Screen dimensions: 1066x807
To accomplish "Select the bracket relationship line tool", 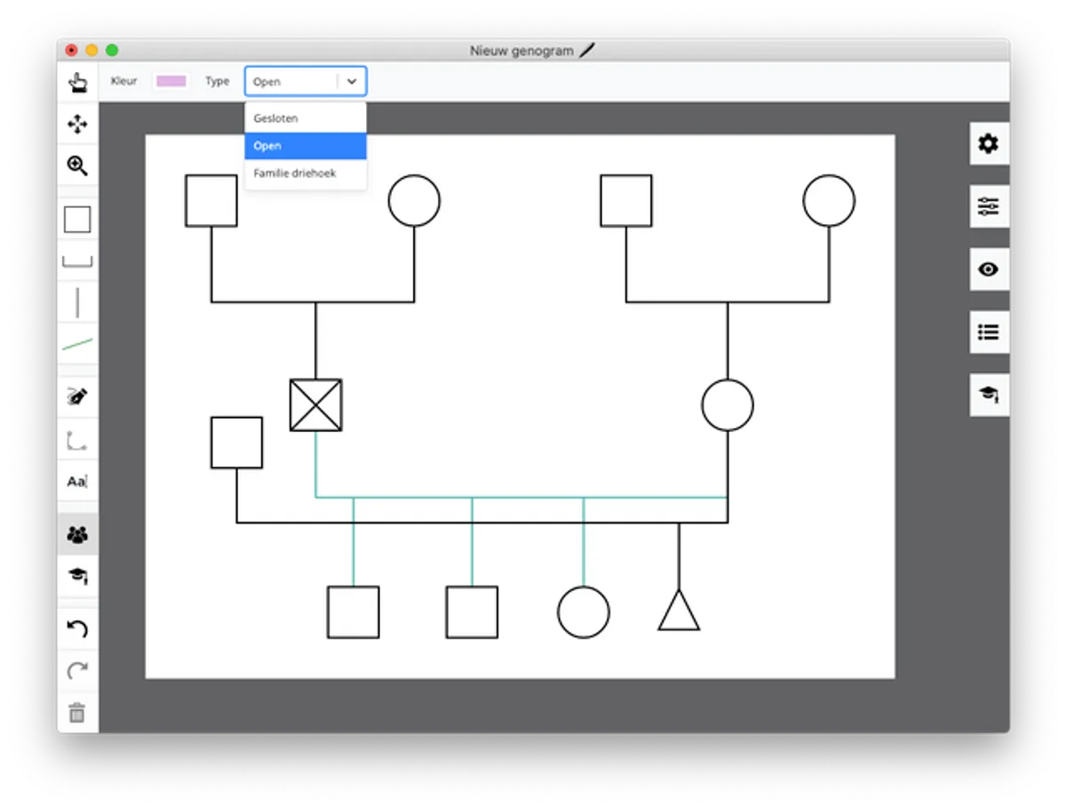I will point(77,261).
